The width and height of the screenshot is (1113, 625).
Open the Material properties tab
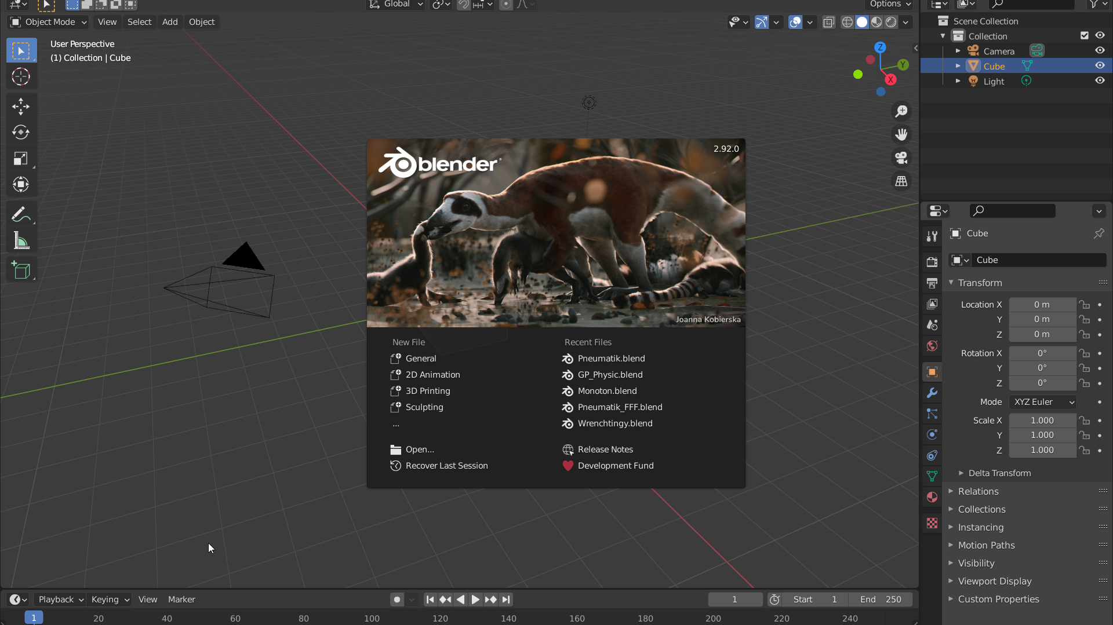932,497
